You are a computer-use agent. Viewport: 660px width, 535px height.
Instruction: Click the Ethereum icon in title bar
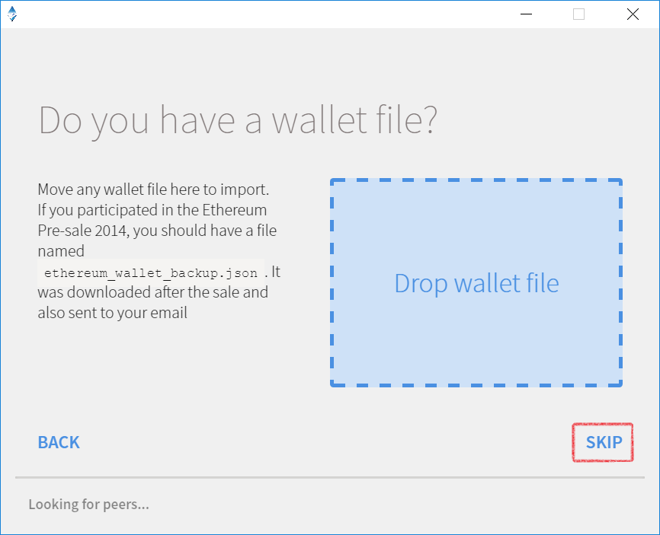pos(12,14)
